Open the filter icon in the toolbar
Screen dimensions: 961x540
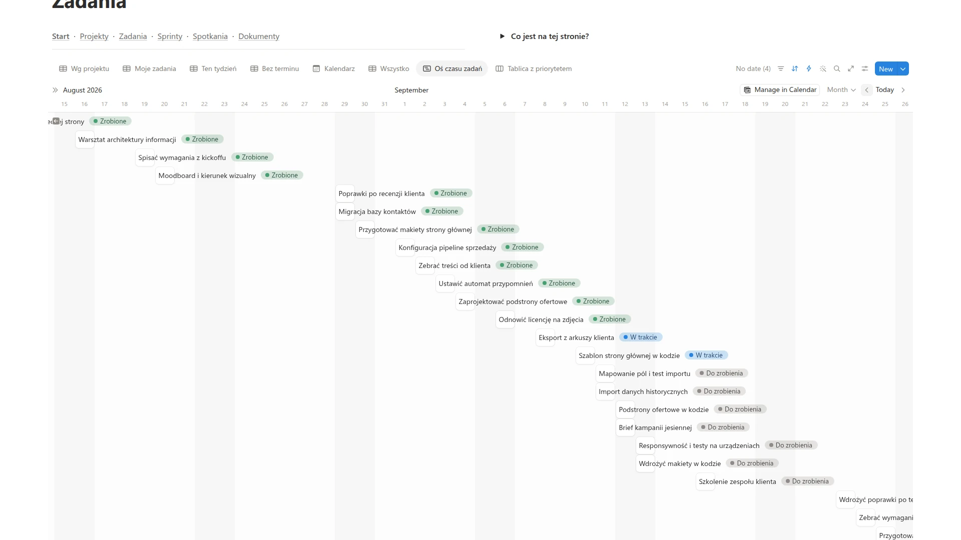pyautogui.click(x=781, y=68)
